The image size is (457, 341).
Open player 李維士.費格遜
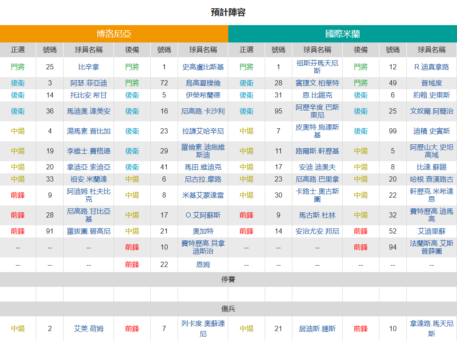(x=89, y=151)
